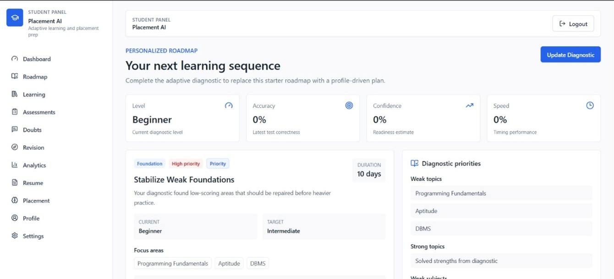Click the Current Beginner box
This screenshot has height=279, width=614.
pos(196,226)
